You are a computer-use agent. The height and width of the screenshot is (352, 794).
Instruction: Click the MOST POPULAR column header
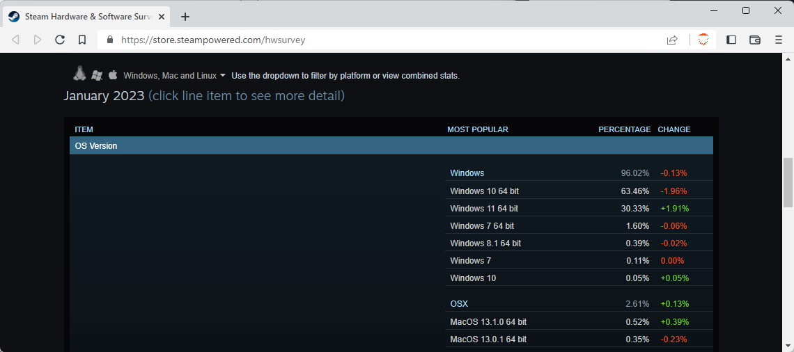click(x=478, y=129)
